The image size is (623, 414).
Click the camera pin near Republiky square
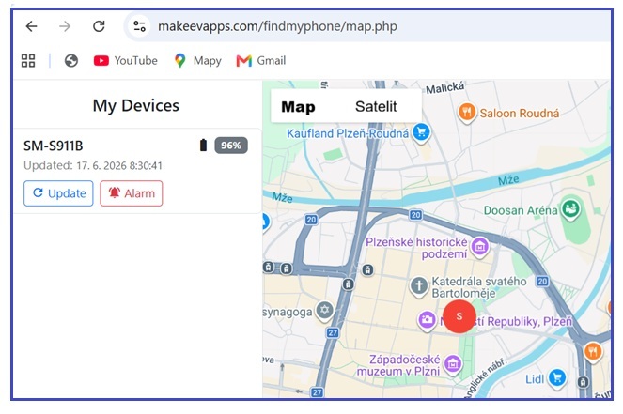pyautogui.click(x=428, y=319)
